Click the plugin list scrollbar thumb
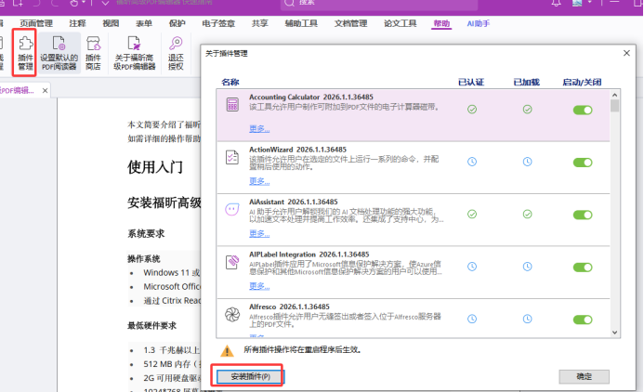The height and width of the screenshot is (392, 644). pos(615,106)
